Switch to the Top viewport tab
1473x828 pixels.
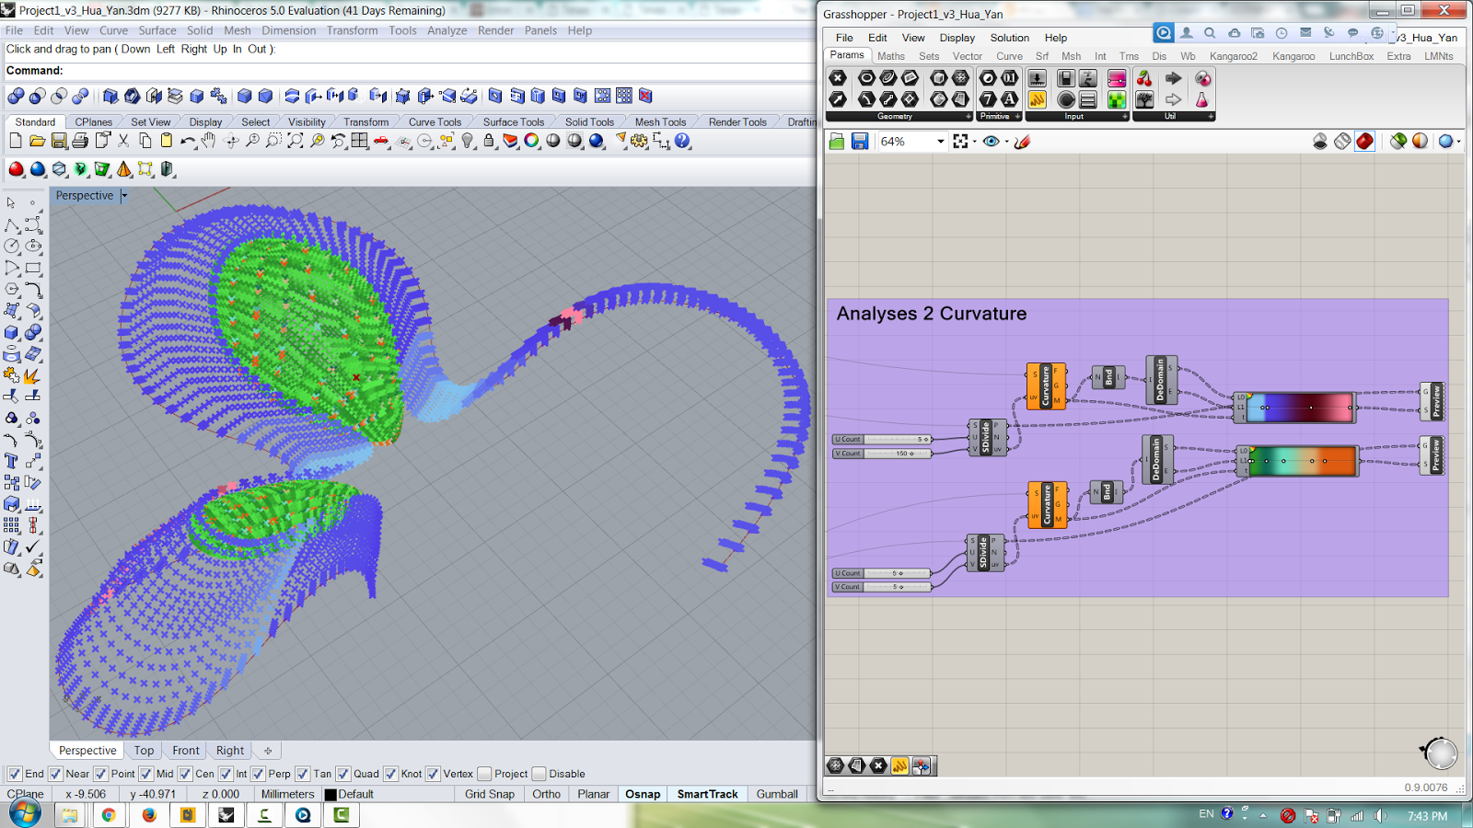coord(145,750)
